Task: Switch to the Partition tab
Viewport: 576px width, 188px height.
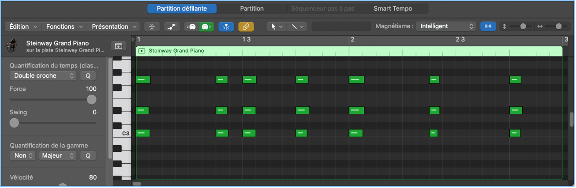Action: [252, 8]
